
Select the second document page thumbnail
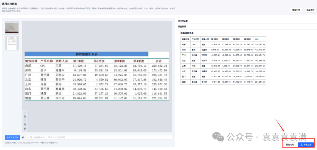tap(12, 43)
